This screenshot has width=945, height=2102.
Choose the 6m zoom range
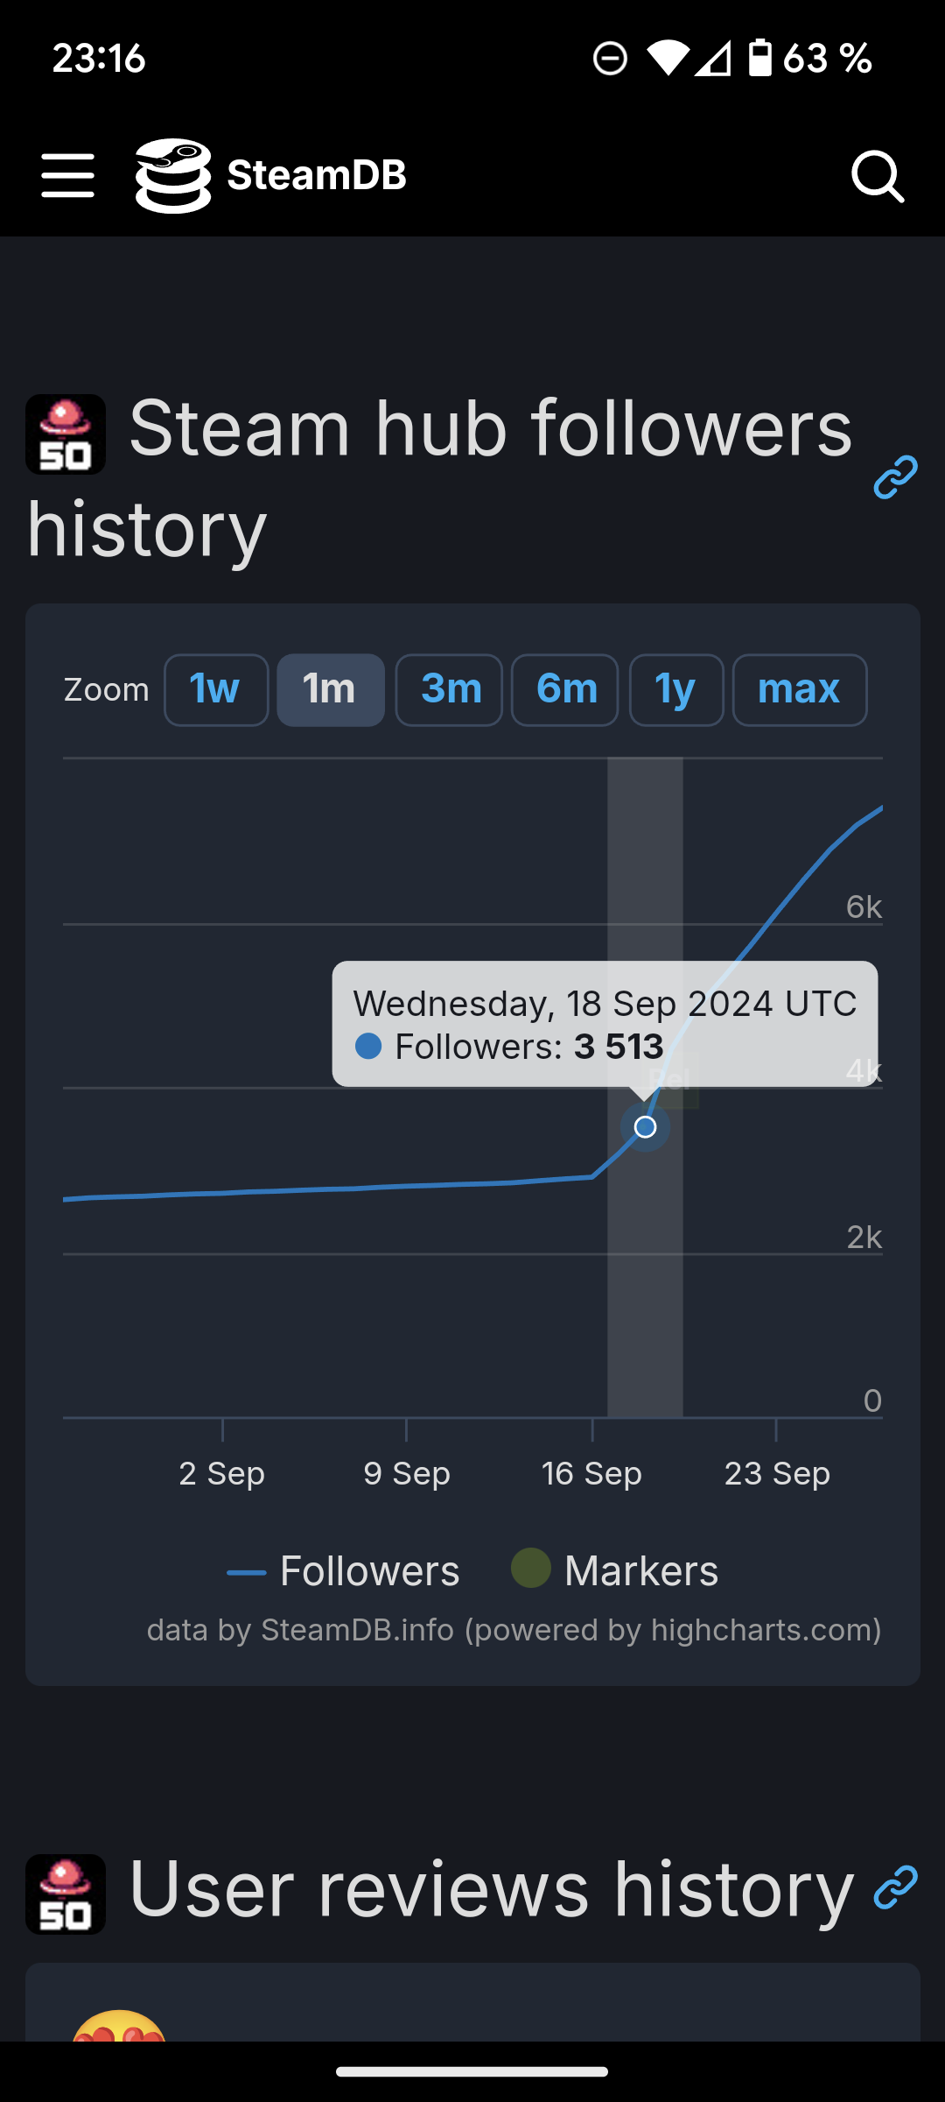[565, 690]
